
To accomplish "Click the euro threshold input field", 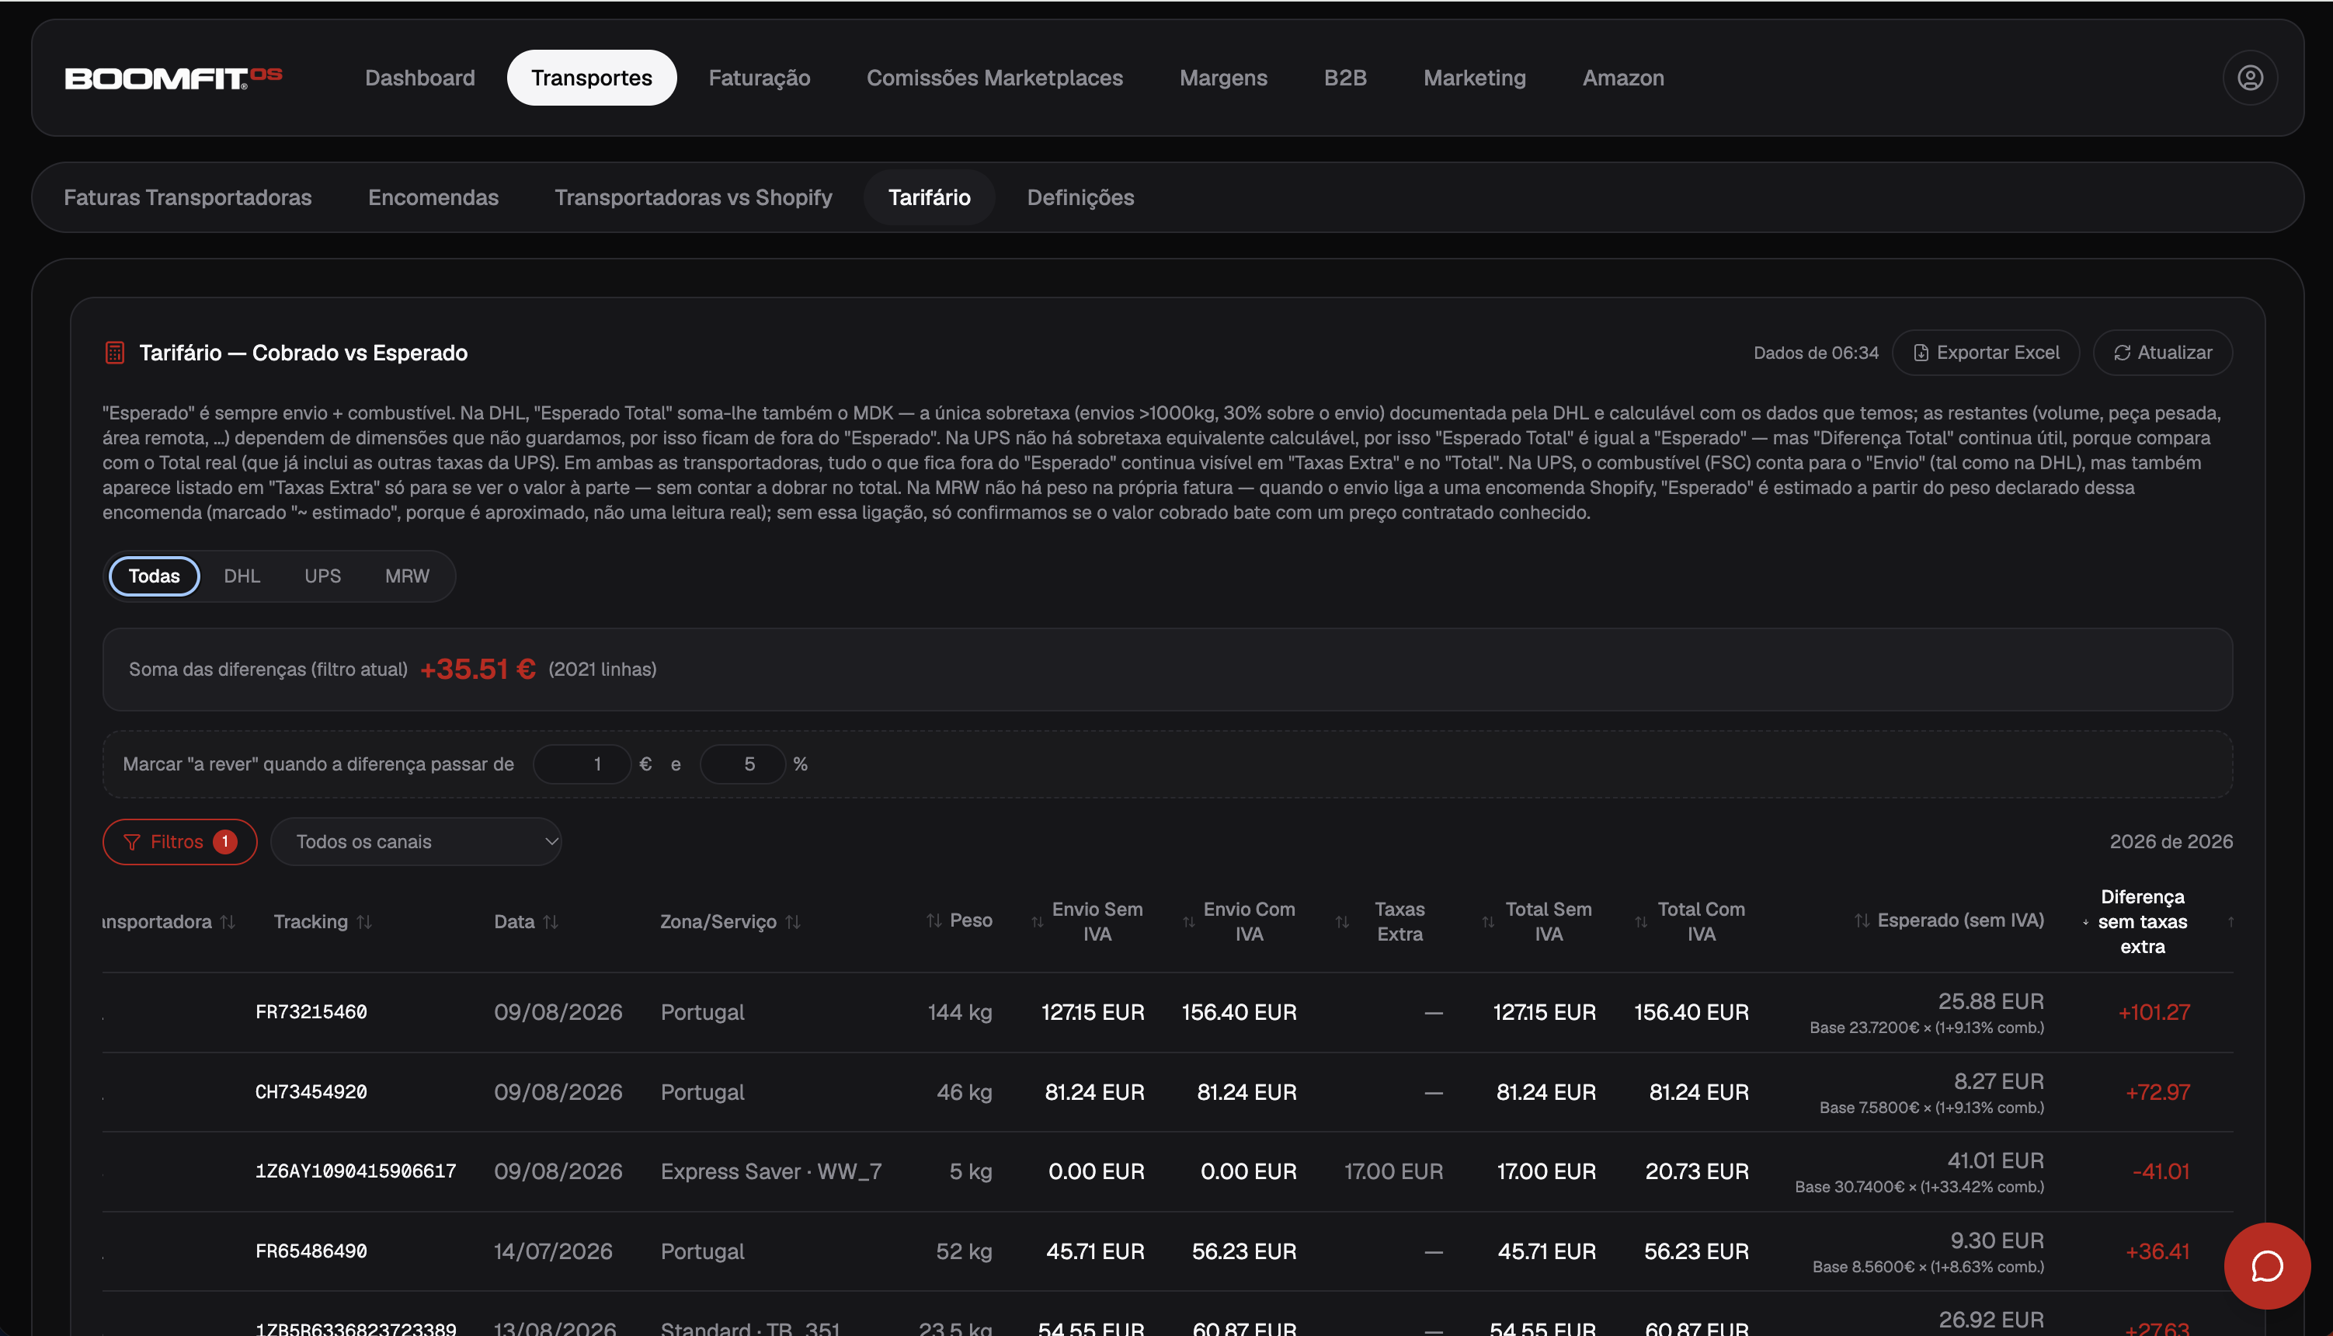I will [582, 764].
